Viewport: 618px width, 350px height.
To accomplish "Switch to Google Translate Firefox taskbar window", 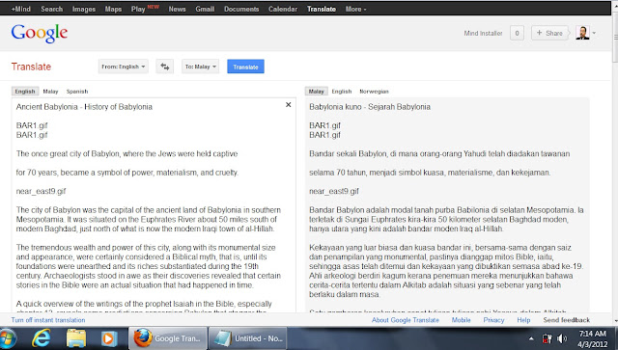I will coord(168,338).
